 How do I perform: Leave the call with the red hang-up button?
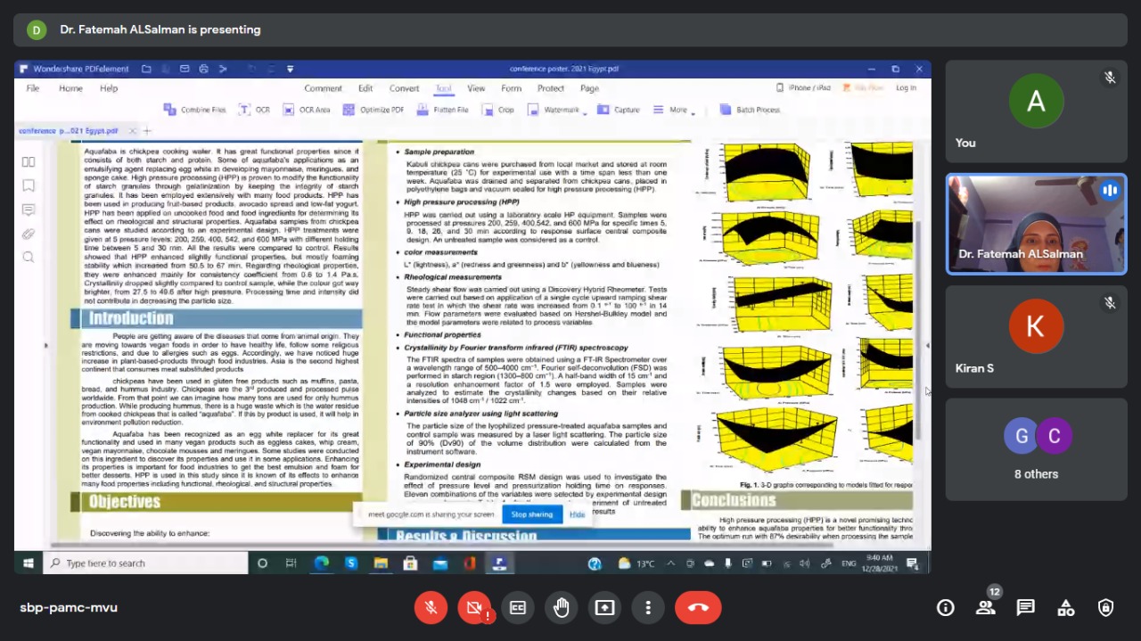(x=698, y=607)
